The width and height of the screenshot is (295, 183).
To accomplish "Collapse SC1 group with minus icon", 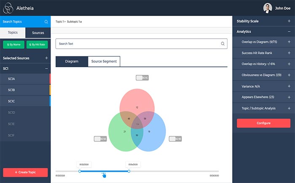I will (x=46, y=68).
